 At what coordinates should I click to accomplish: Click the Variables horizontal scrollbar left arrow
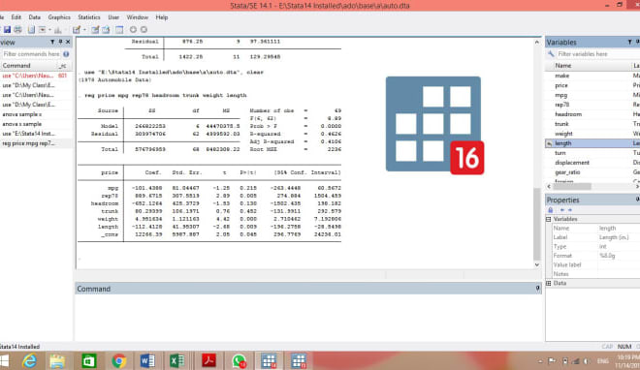click(549, 186)
